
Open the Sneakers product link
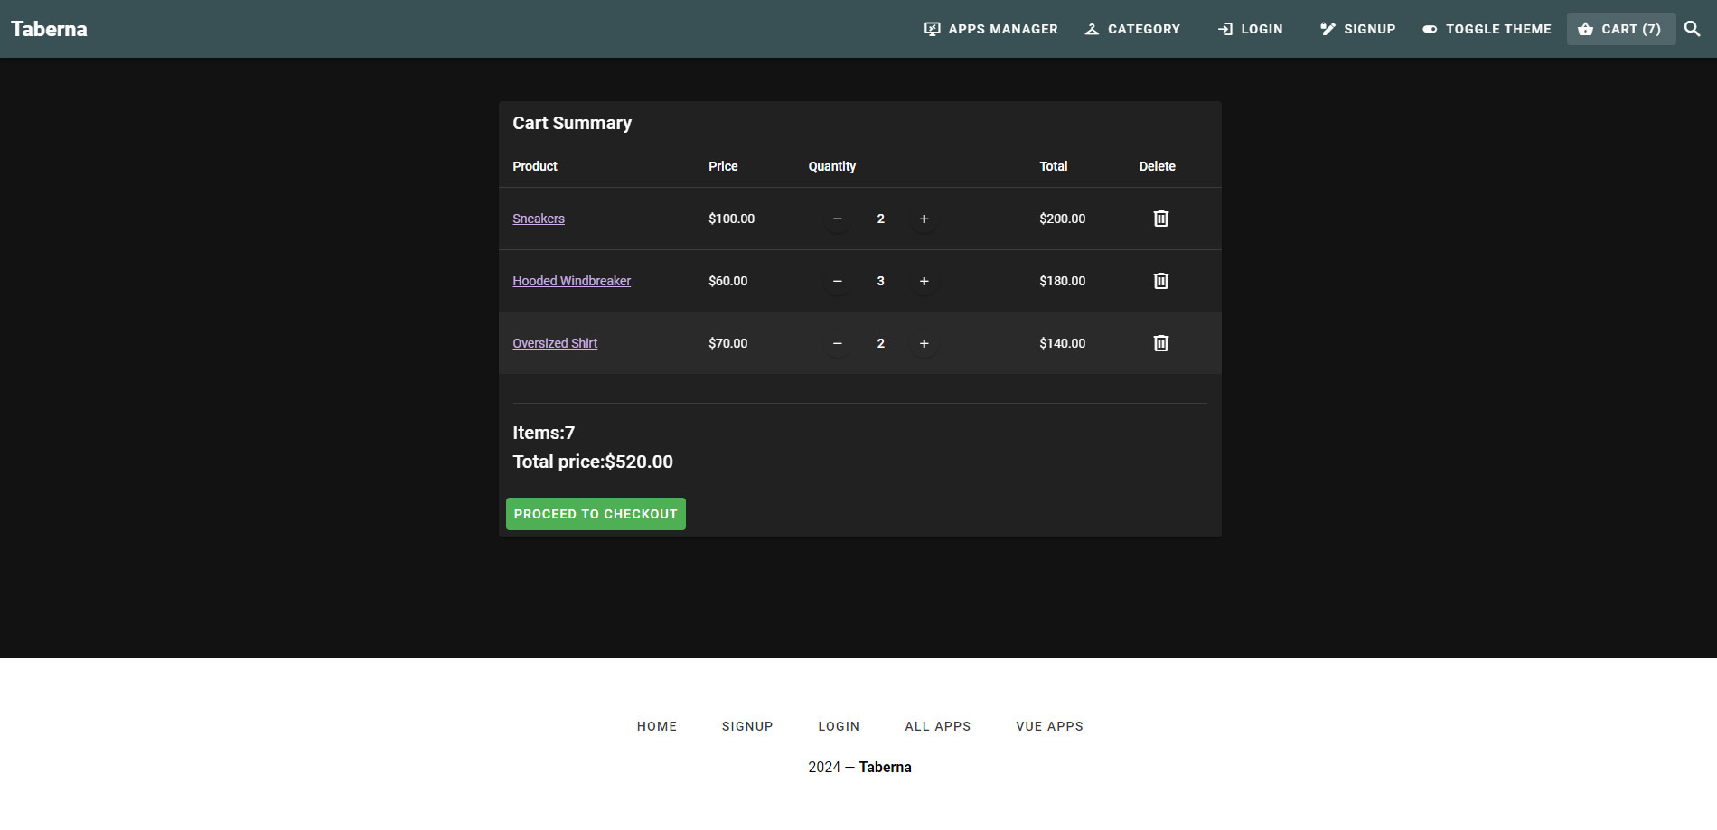point(538,218)
